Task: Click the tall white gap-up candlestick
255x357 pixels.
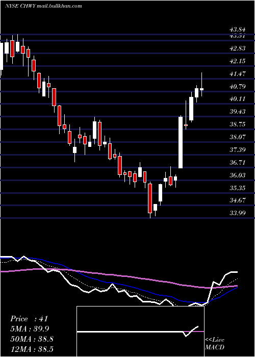Action: pos(181,142)
